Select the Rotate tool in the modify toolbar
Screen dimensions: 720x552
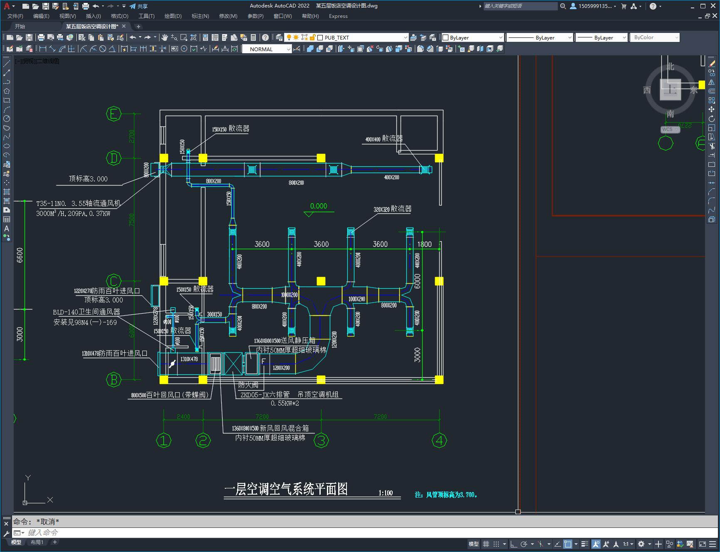coord(712,119)
